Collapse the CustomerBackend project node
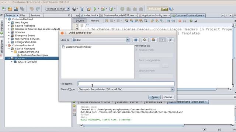The height and width of the screenshot is (132, 236). [6, 19]
